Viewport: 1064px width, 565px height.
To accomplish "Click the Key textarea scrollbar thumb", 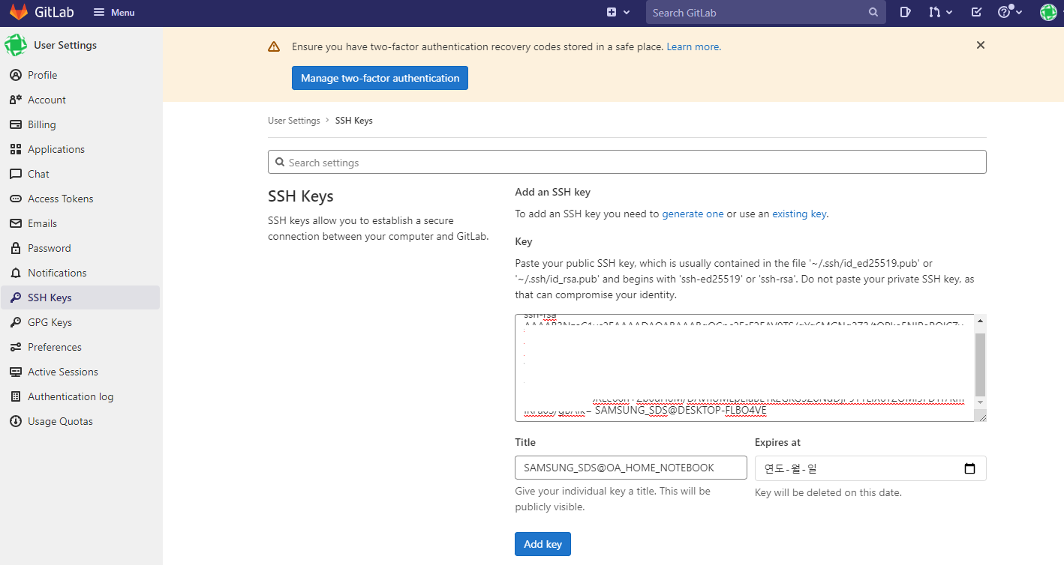I will 980,365.
